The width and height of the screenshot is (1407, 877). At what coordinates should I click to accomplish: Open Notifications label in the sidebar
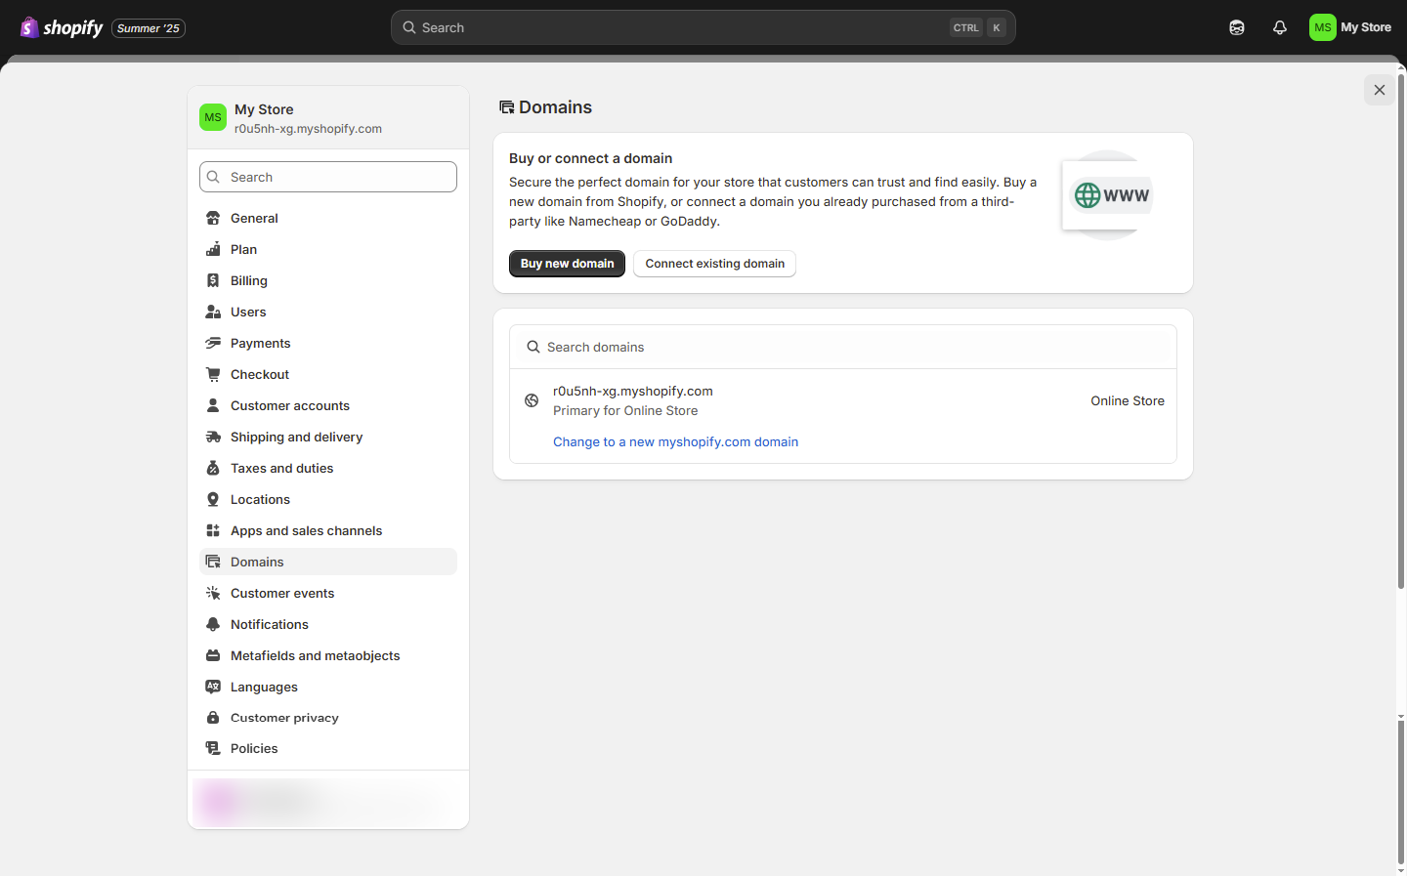pos(270,624)
